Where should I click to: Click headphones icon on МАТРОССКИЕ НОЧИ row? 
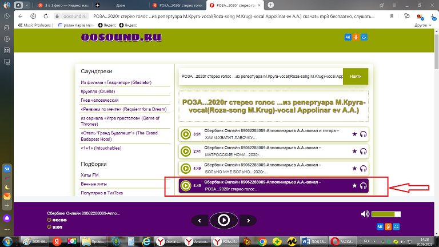tap(363, 151)
